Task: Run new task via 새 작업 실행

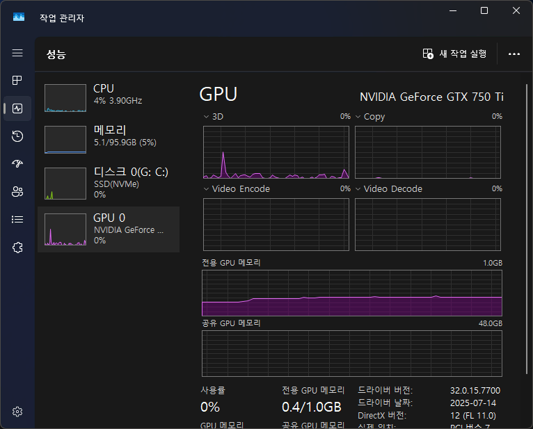Action: coord(454,54)
